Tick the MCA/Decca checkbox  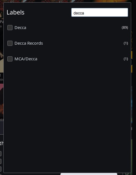[x=10, y=59]
